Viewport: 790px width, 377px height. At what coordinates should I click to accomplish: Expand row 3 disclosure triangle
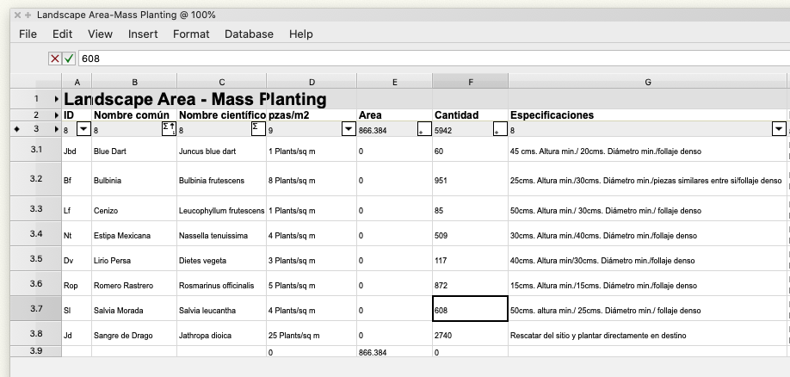[57, 128]
